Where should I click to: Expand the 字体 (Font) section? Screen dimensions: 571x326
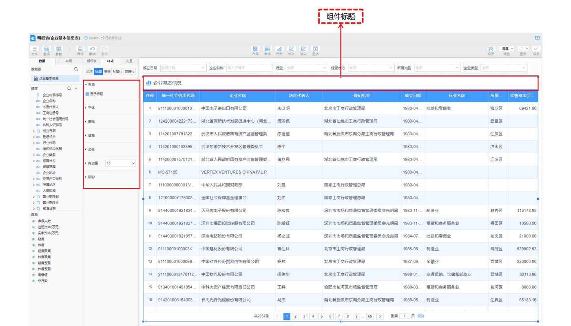point(91,108)
